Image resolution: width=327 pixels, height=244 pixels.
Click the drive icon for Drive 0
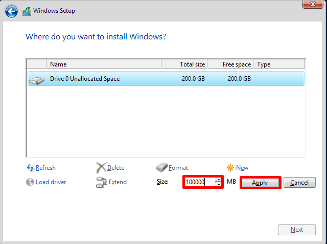[x=36, y=79]
